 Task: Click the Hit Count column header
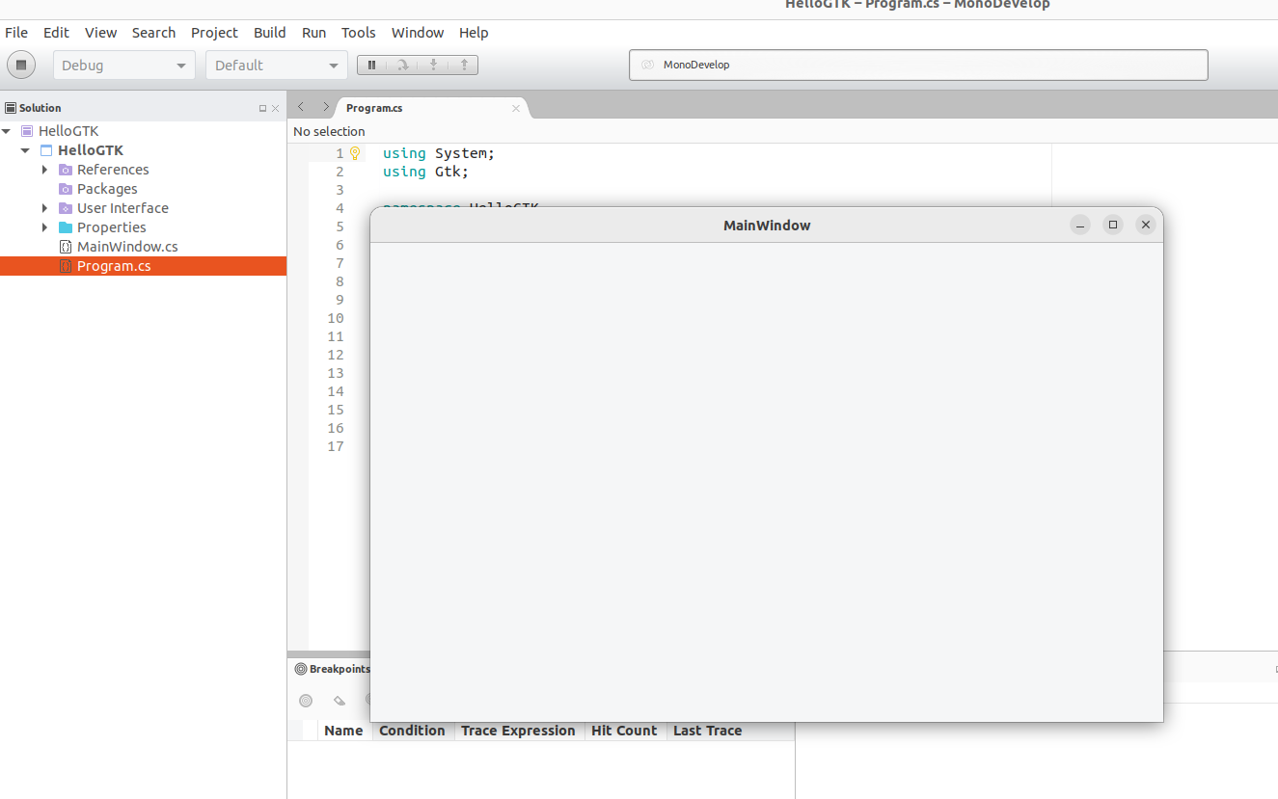tap(624, 731)
